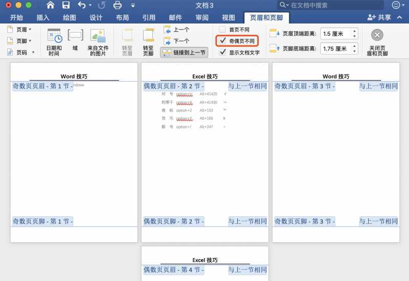Click the 日期和时间 icon
Screen dimensions: 409x281
tap(54, 36)
